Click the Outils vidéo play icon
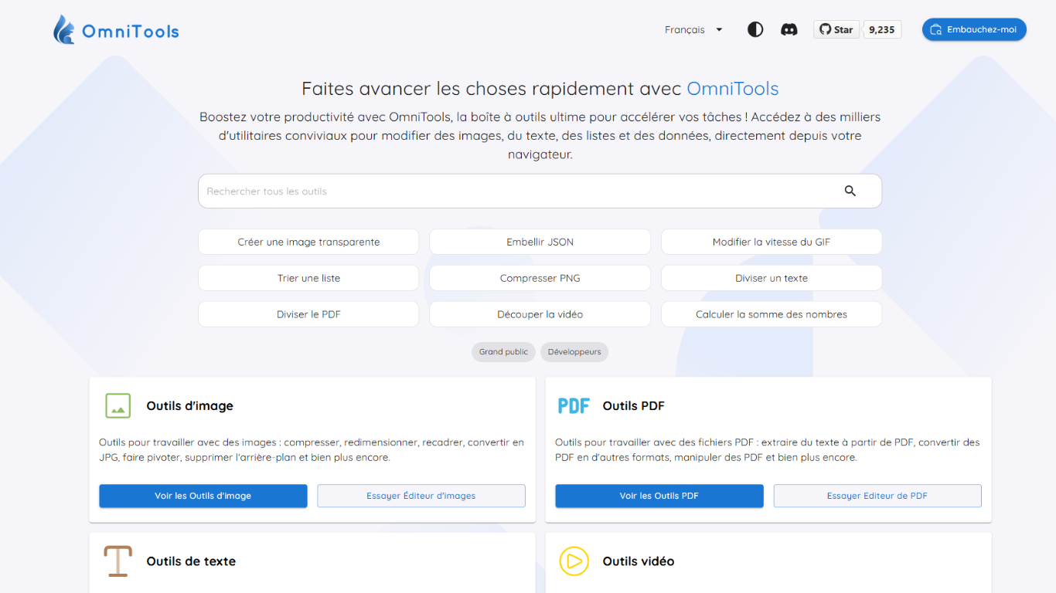The image size is (1056, 593). point(574,561)
